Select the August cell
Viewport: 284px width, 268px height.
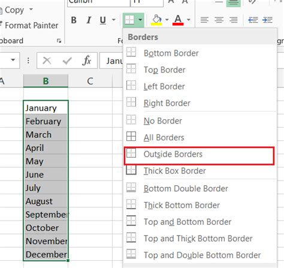pyautogui.click(x=46, y=201)
